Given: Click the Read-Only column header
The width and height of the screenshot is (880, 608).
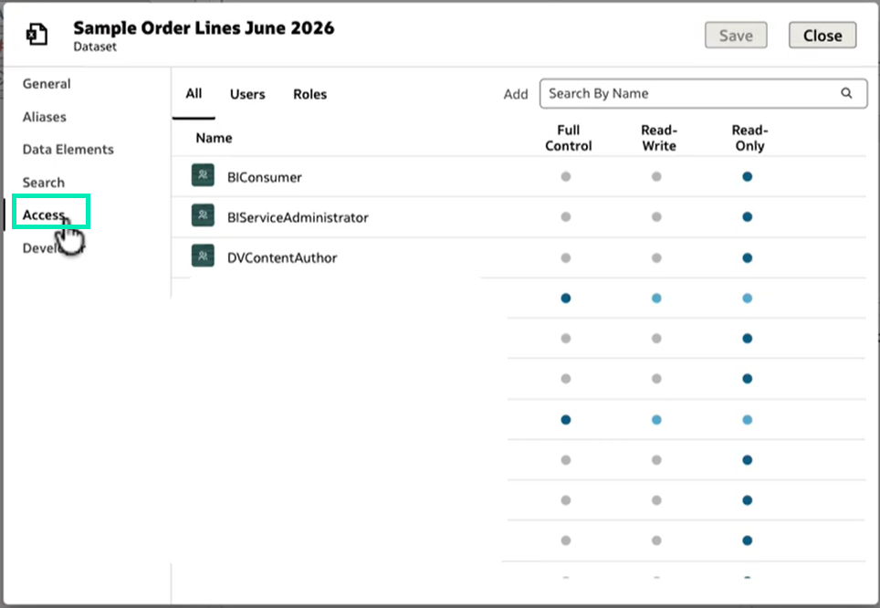Looking at the screenshot, I should 749,138.
